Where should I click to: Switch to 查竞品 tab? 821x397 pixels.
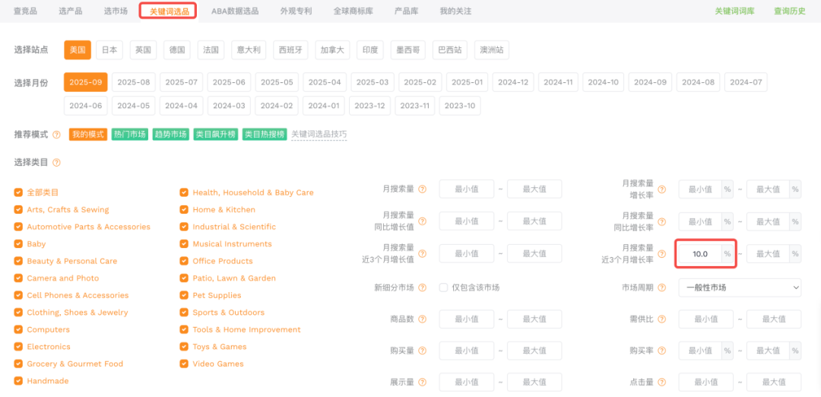click(25, 11)
